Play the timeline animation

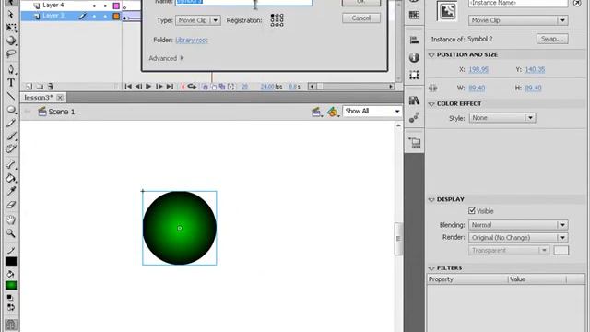click(148, 87)
